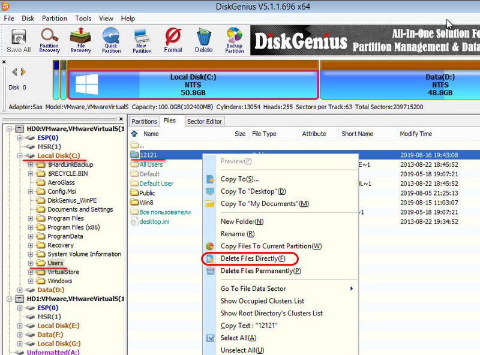The height and width of the screenshot is (355, 480).
Task: Create a New Partition via toolbar
Action: 142,41
